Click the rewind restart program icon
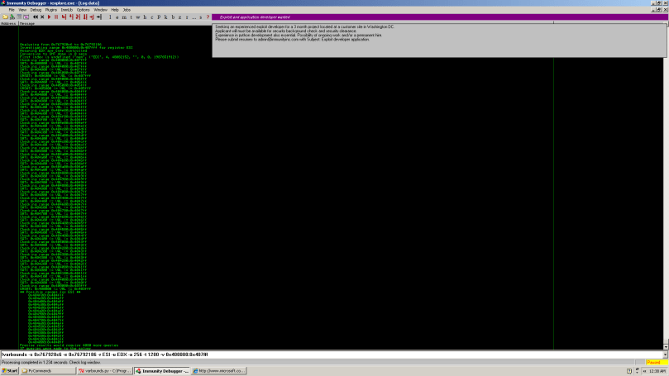This screenshot has height=376, width=669. pyautogui.click(x=34, y=17)
